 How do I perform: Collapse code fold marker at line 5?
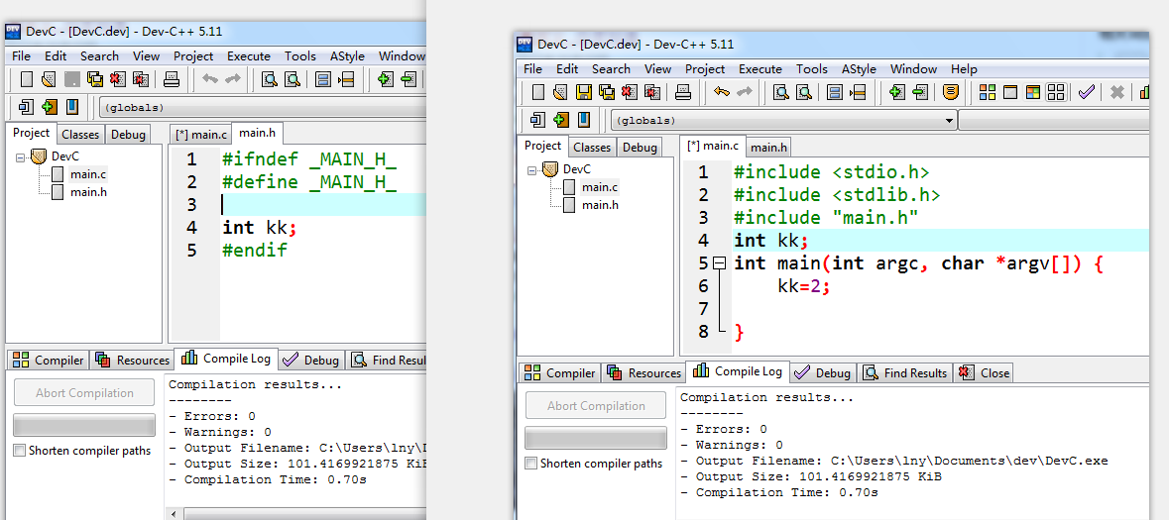(x=719, y=263)
